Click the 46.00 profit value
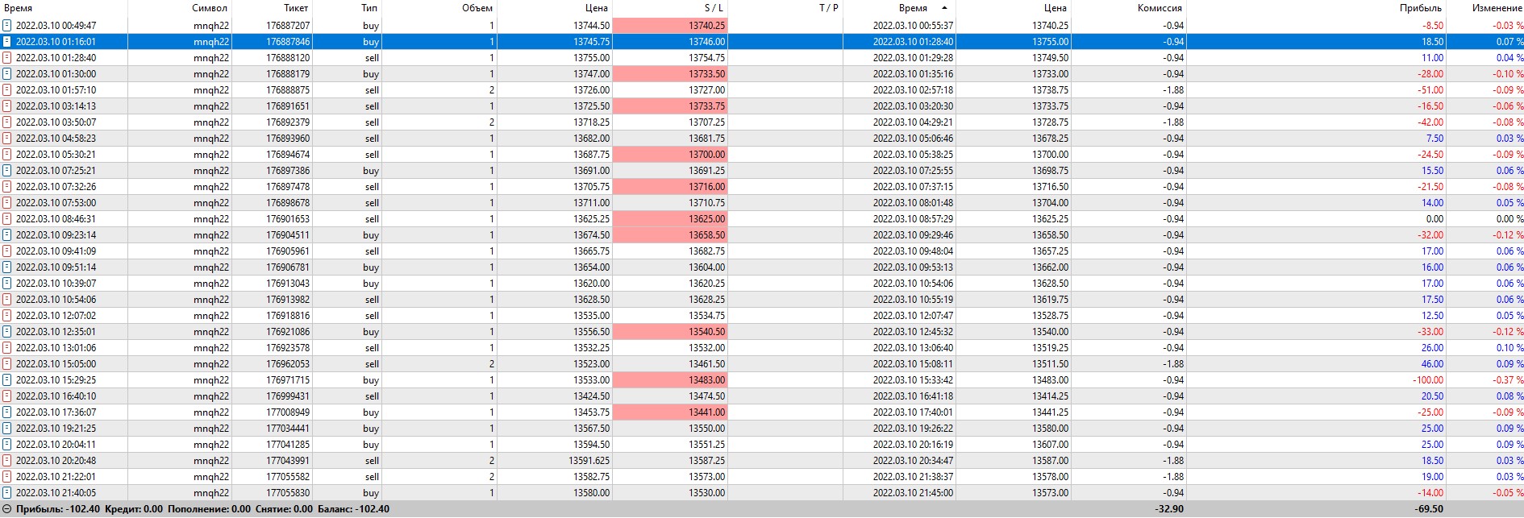 coord(1432,364)
